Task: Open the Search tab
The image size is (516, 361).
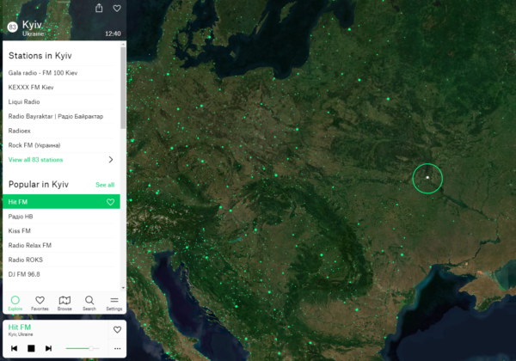Action: (x=89, y=303)
